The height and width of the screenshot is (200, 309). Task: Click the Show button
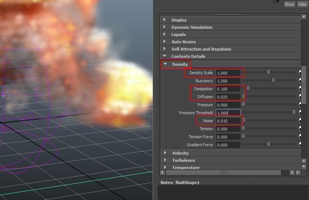289,4
